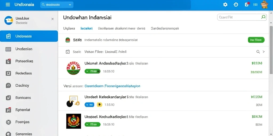Image resolution: width=273 pixels, height=136 pixels.
Task: Click the top bar search field
Action: [x=57, y=5]
